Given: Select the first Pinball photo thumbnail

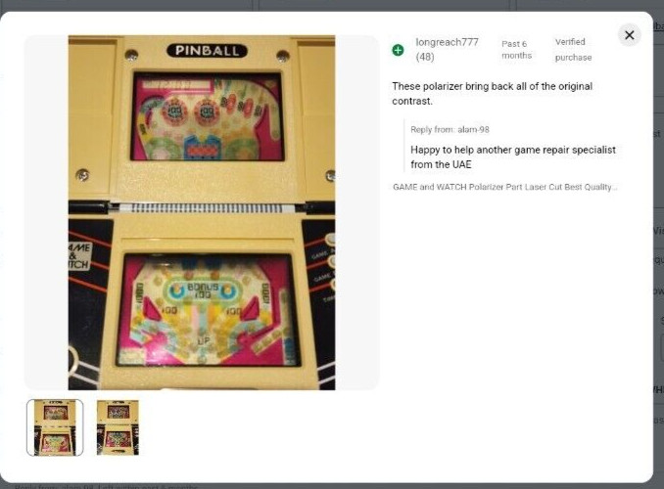Looking at the screenshot, I should 55,427.
